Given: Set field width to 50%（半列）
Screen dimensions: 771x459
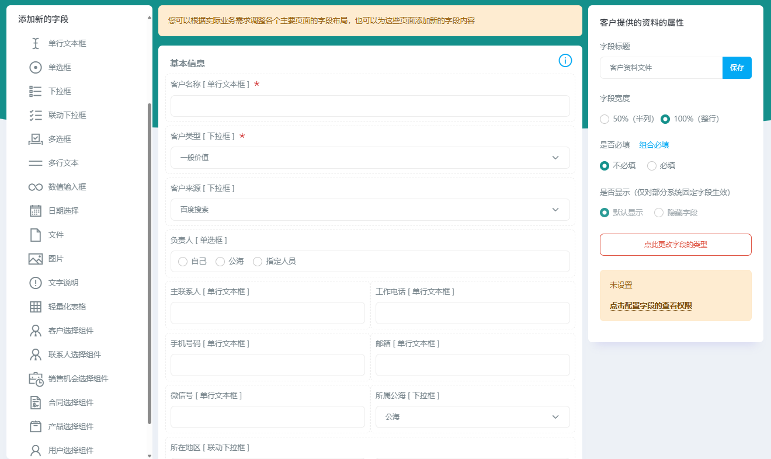Looking at the screenshot, I should coord(605,119).
